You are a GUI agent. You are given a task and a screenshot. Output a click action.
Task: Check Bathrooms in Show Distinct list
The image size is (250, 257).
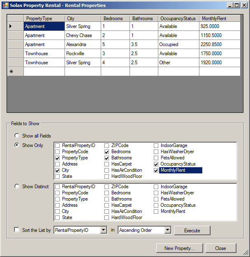(x=106, y=199)
